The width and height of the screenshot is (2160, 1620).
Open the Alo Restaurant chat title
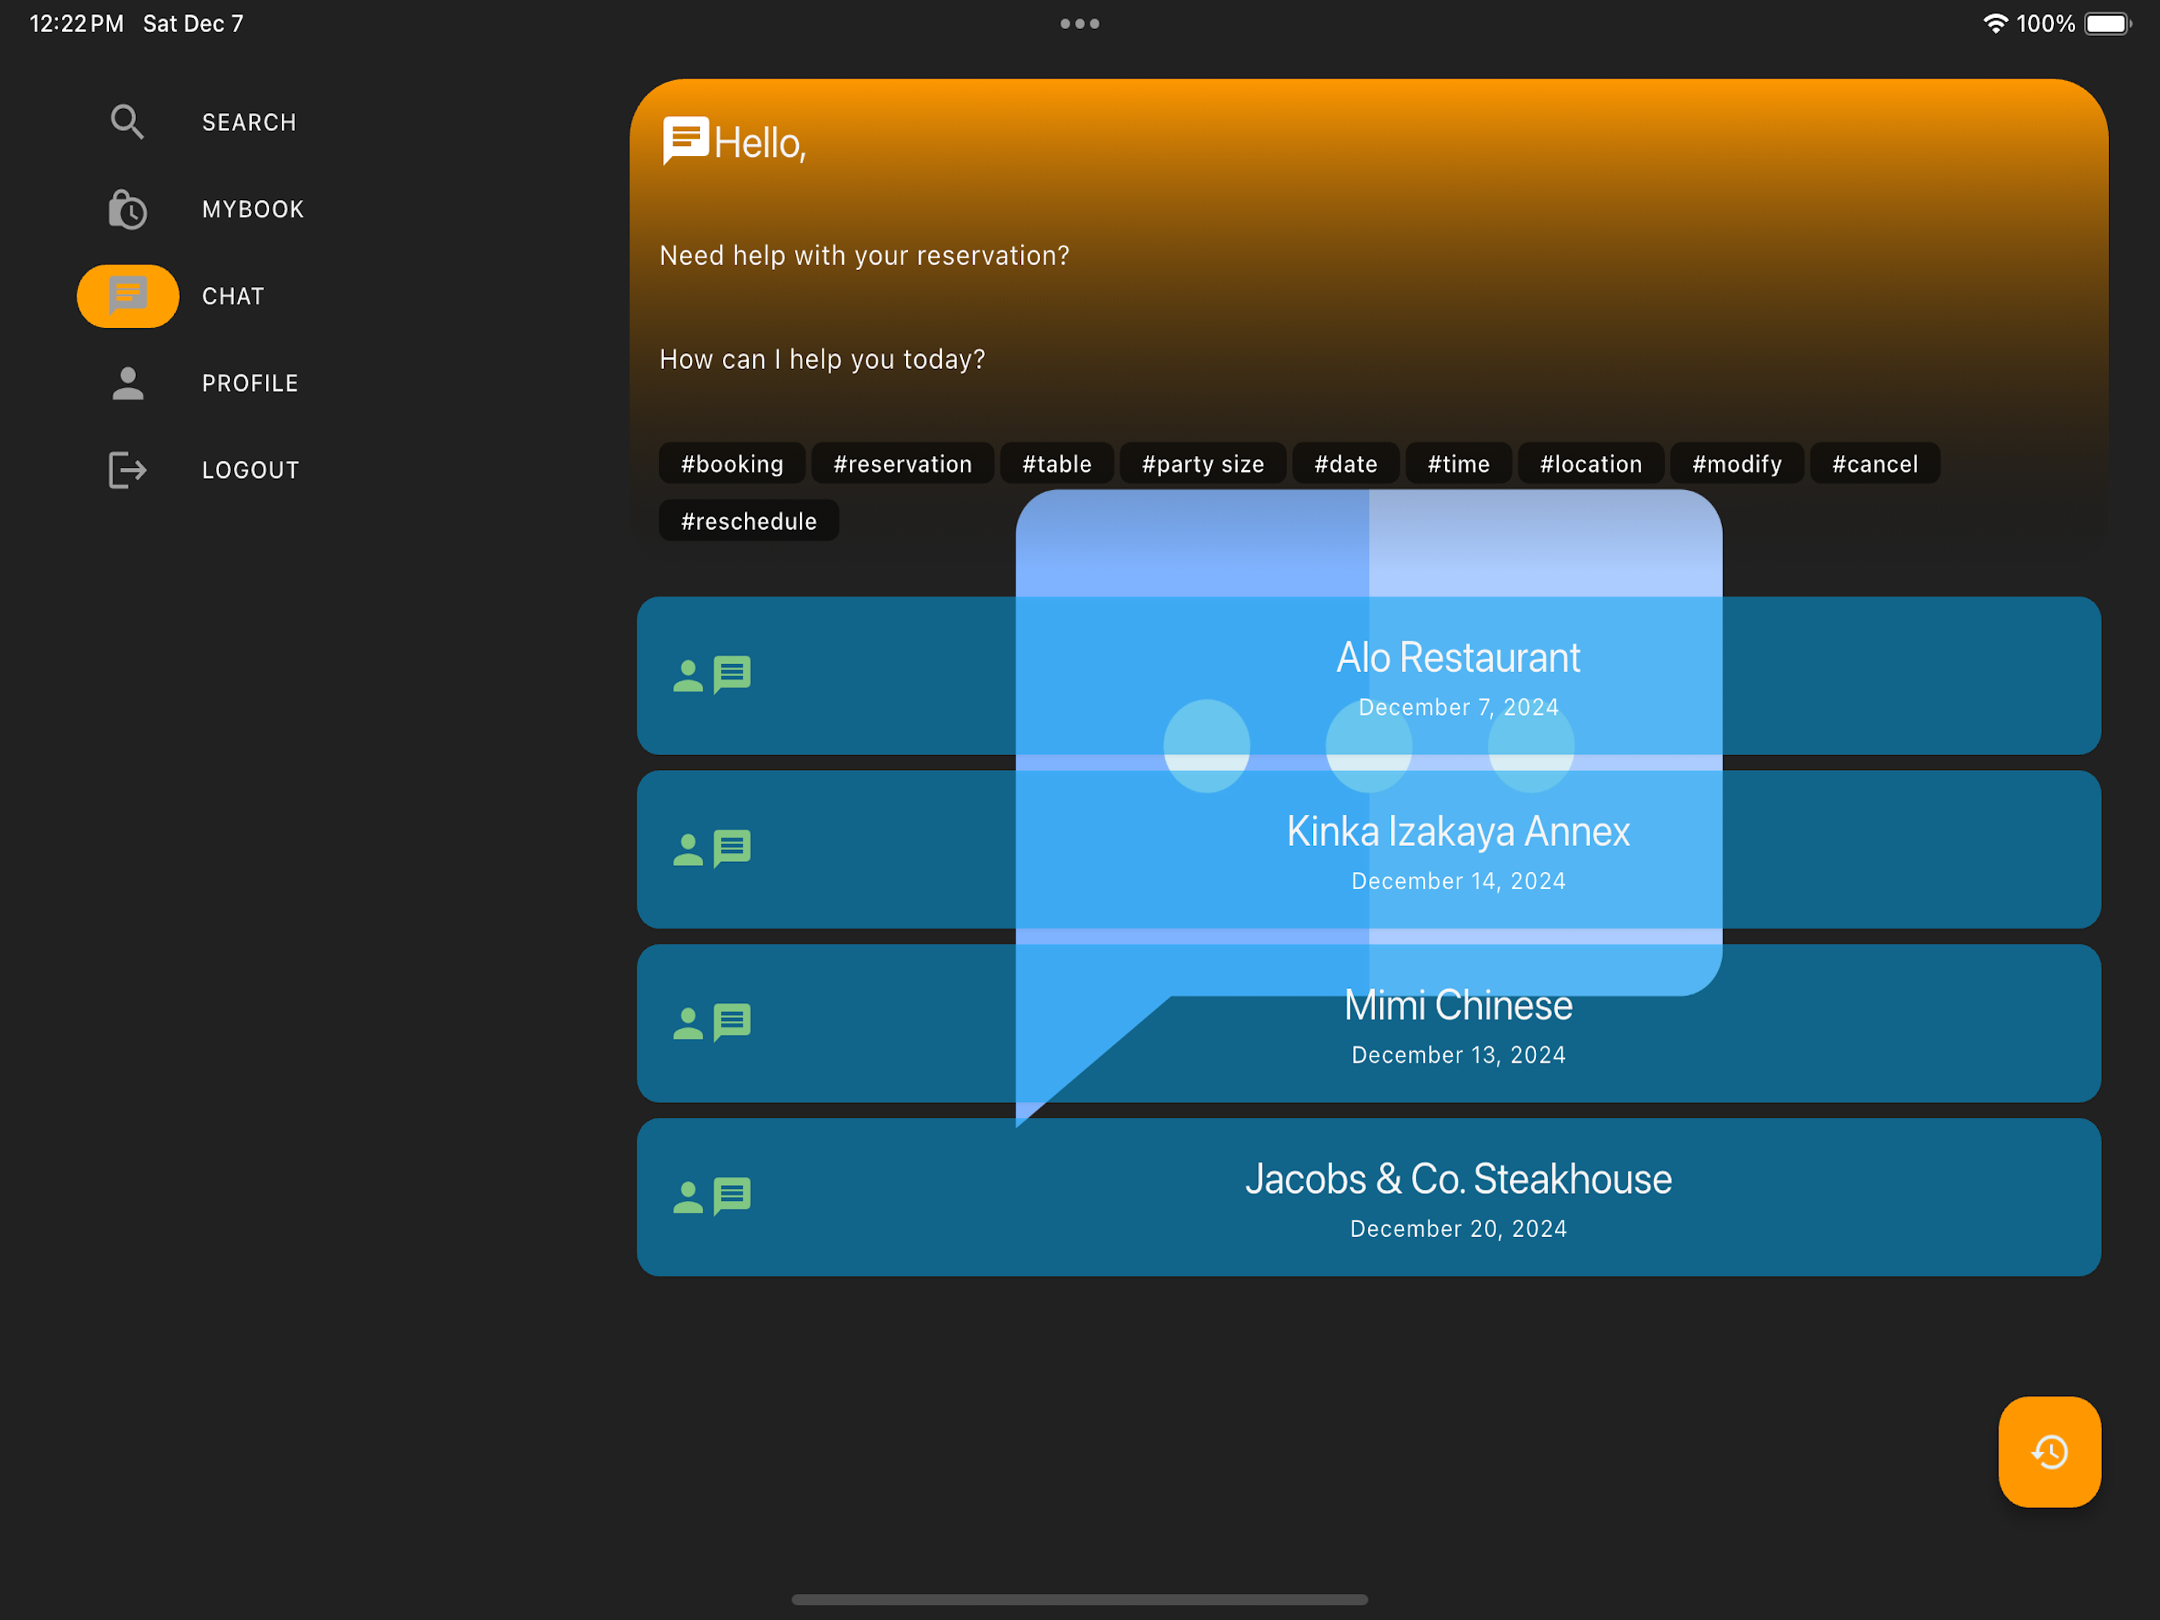[1458, 659]
